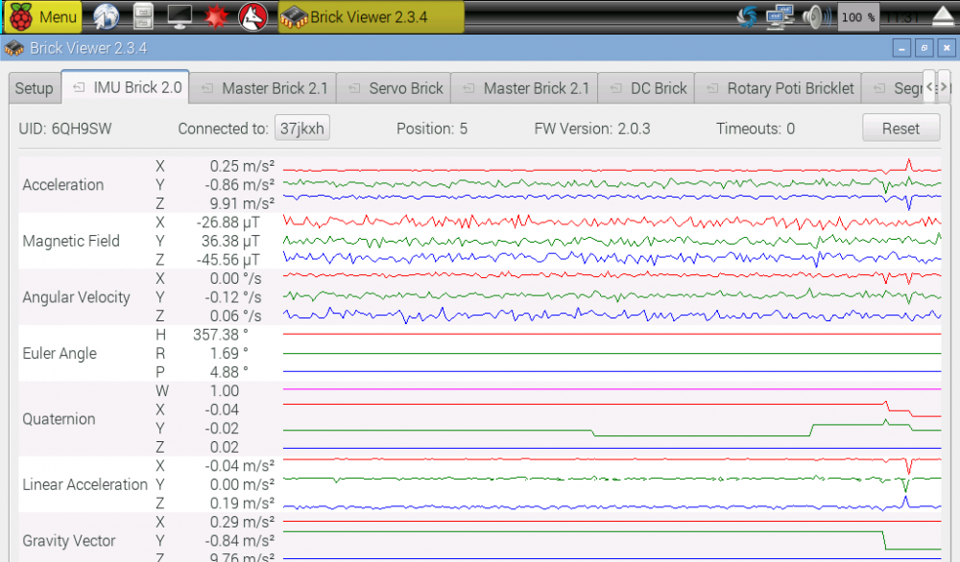Select Brick Viewer 2.3.4 taskbar item

370,16
